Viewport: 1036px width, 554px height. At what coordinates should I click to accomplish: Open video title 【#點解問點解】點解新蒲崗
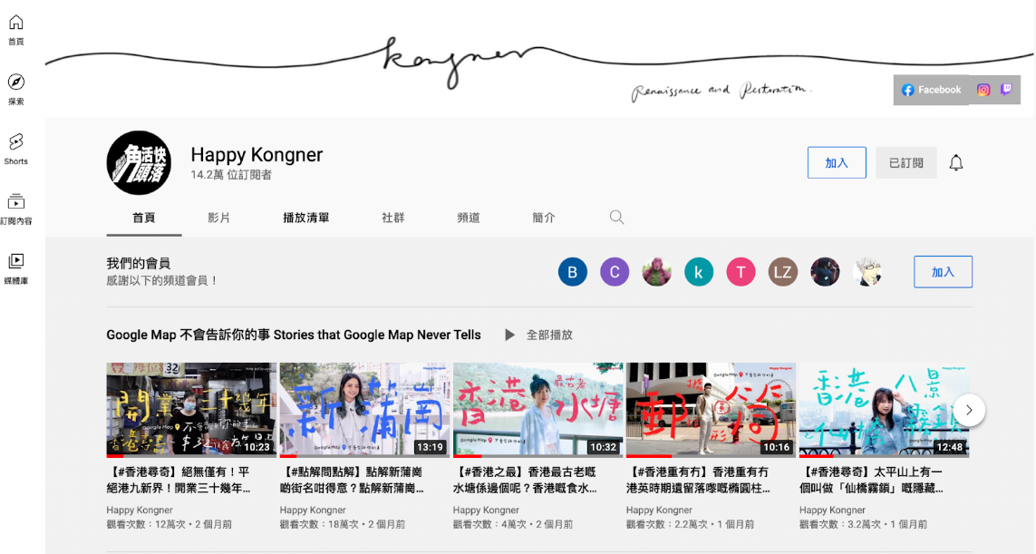(353, 480)
